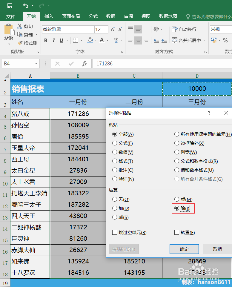Choose the 减(S) subtract operation
Image resolution: width=232 pixels, height=287 pixels.
[x=120, y=217]
